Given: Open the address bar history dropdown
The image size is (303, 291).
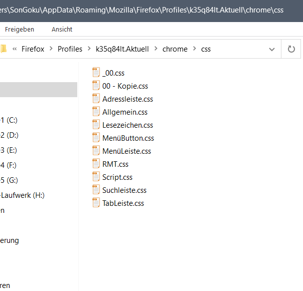Looking at the screenshot, I should pyautogui.click(x=272, y=49).
